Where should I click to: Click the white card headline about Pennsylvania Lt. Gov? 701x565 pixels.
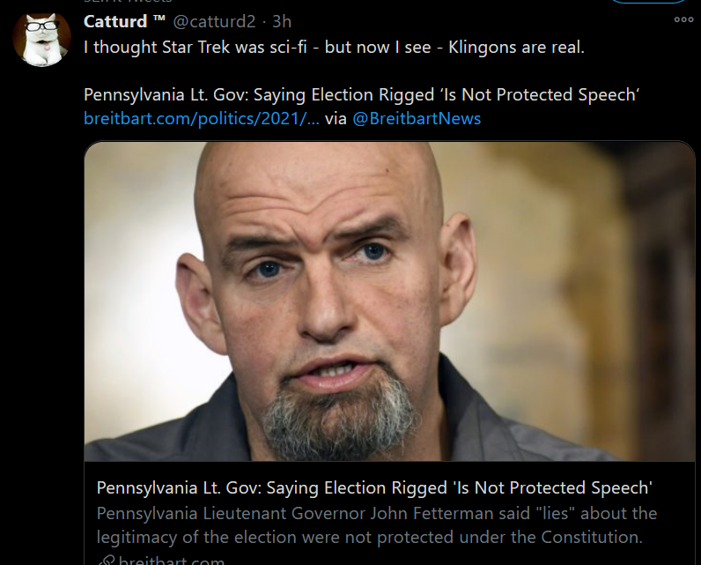coord(373,488)
